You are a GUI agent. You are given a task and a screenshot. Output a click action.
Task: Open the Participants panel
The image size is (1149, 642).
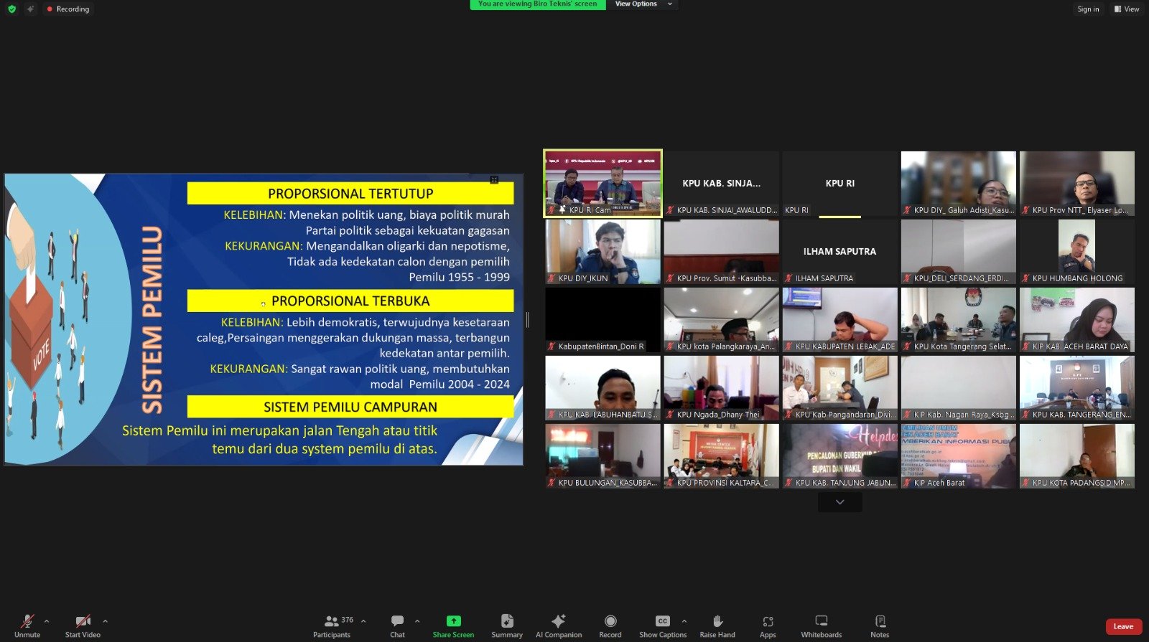coord(332,625)
